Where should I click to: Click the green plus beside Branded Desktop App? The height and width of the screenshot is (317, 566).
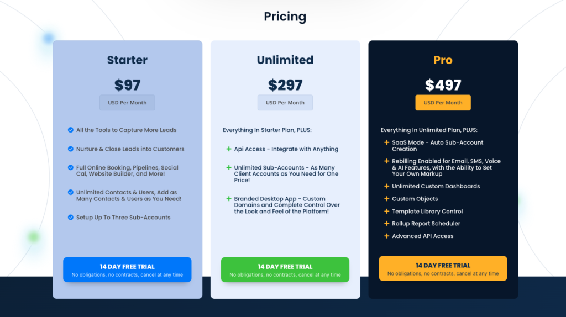[228, 199]
